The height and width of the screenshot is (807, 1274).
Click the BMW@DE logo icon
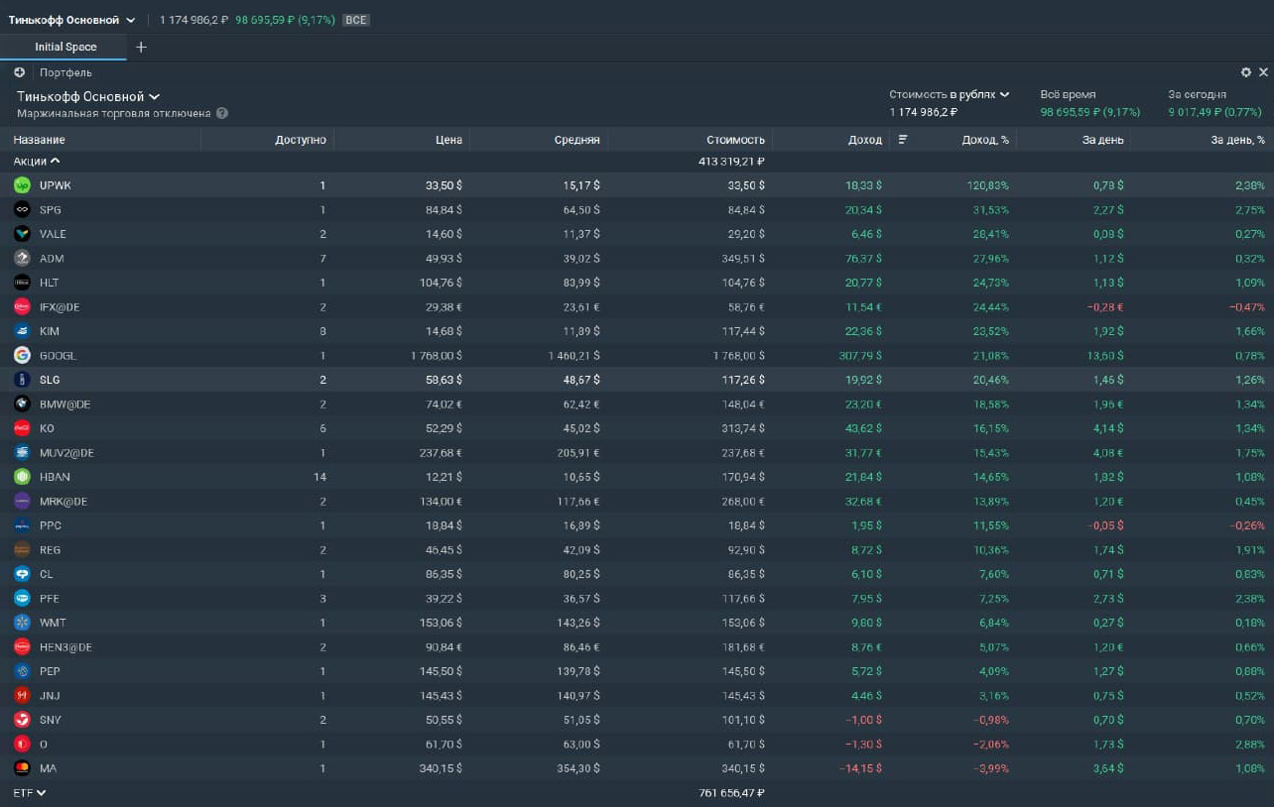click(x=22, y=403)
